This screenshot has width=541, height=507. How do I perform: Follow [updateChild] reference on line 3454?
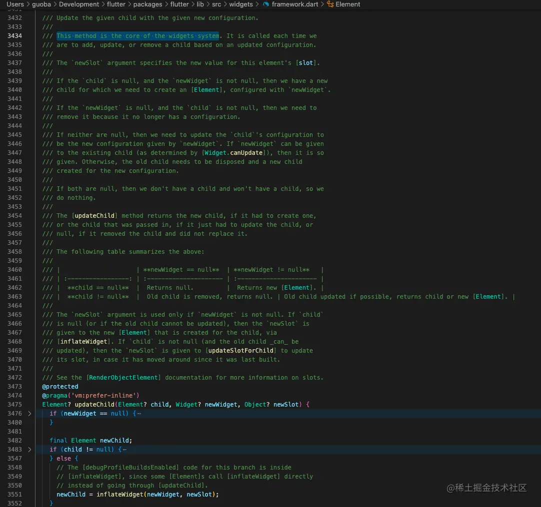pyautogui.click(x=94, y=215)
